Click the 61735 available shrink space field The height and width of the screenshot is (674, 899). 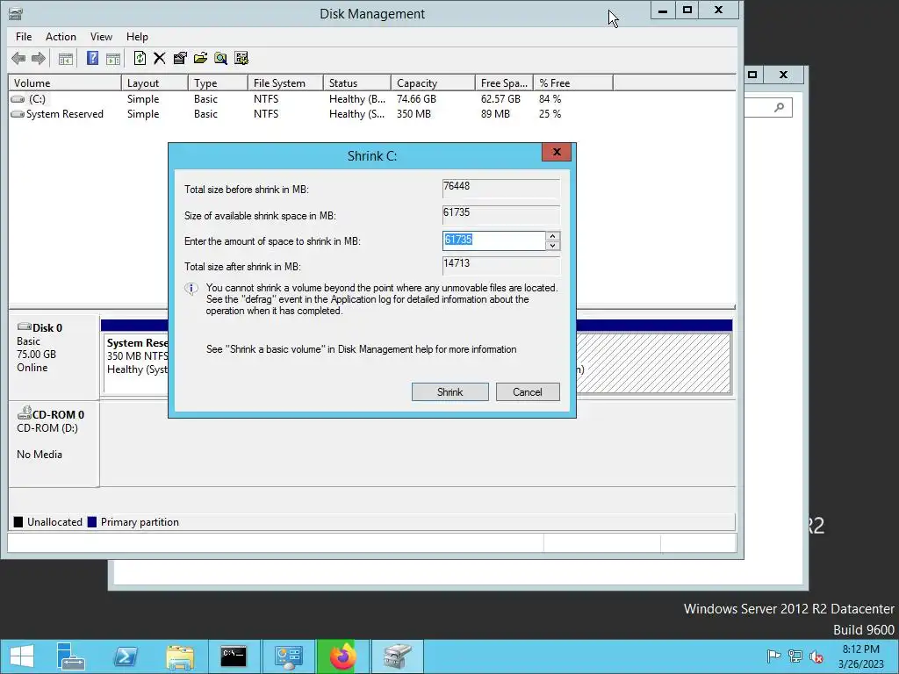click(x=501, y=214)
